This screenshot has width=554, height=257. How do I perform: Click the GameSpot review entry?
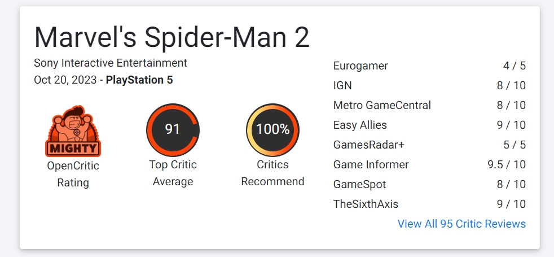(359, 184)
